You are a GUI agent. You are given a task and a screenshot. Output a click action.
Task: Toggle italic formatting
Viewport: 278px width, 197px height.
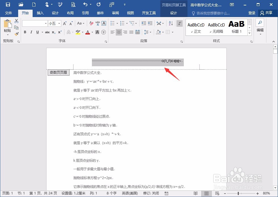pos(31,32)
